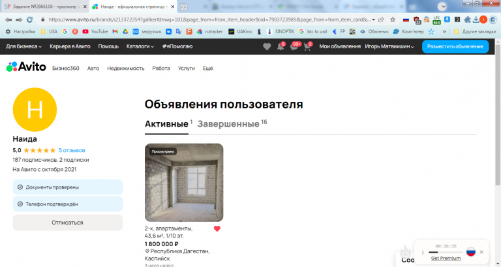Open the Russian flag in VPN widget
Viewport: 501px width, 267px height.
click(470, 251)
